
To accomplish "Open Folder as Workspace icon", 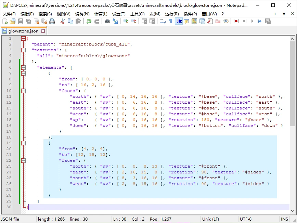I will tap(218, 21).
